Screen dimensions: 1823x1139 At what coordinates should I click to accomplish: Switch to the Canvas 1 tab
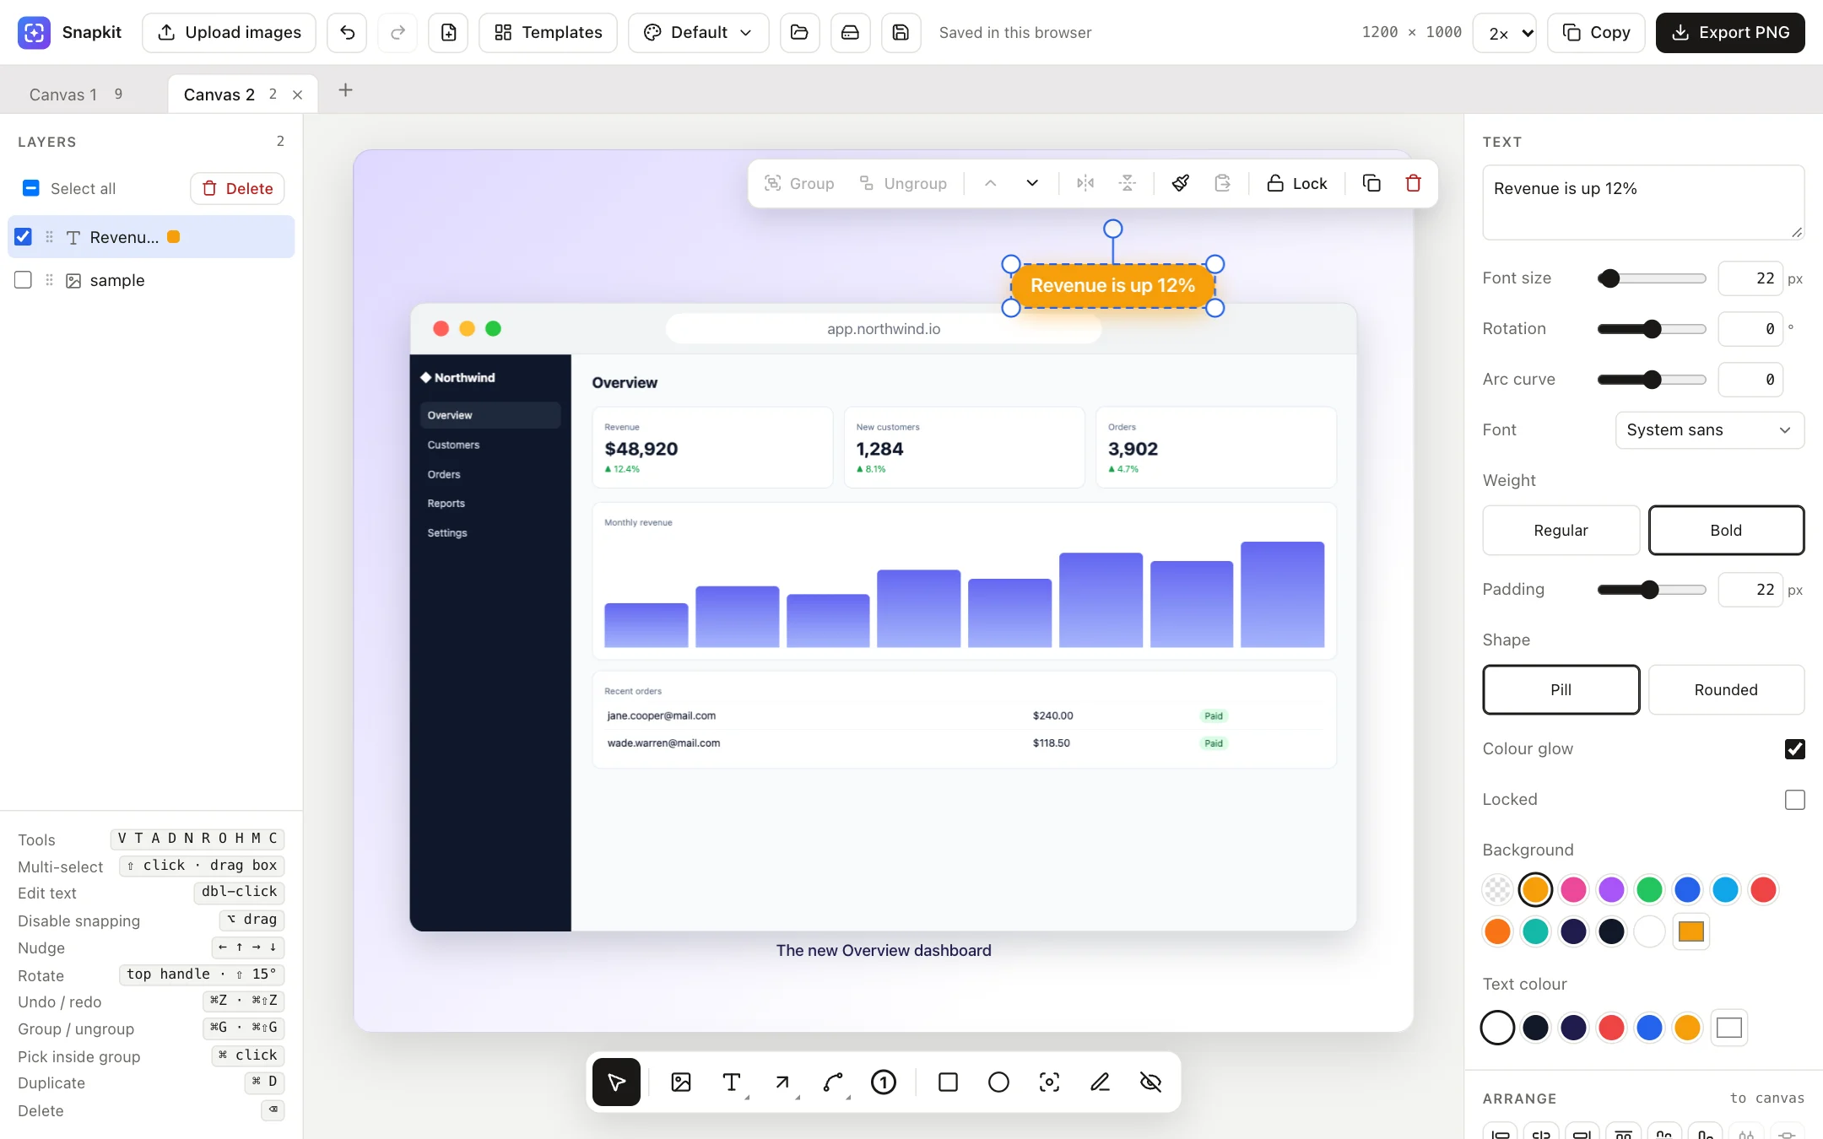pyautogui.click(x=76, y=94)
